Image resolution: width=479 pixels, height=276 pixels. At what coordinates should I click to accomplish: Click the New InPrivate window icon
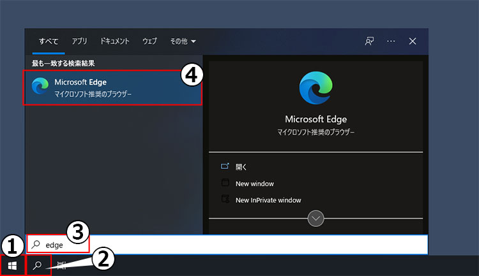[225, 199]
